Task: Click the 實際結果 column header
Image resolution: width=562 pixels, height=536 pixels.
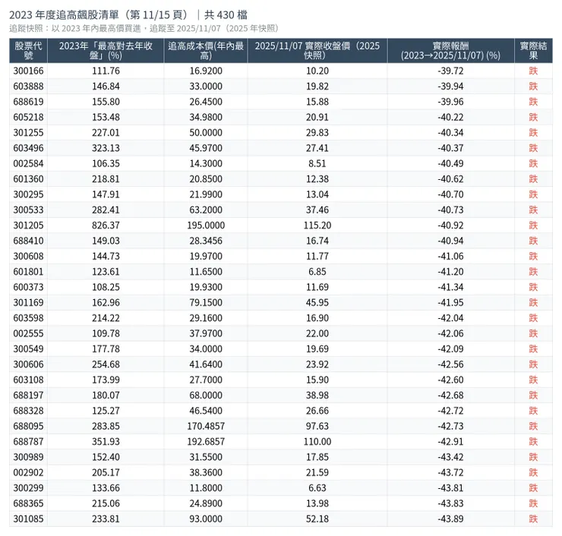Action: [x=533, y=51]
